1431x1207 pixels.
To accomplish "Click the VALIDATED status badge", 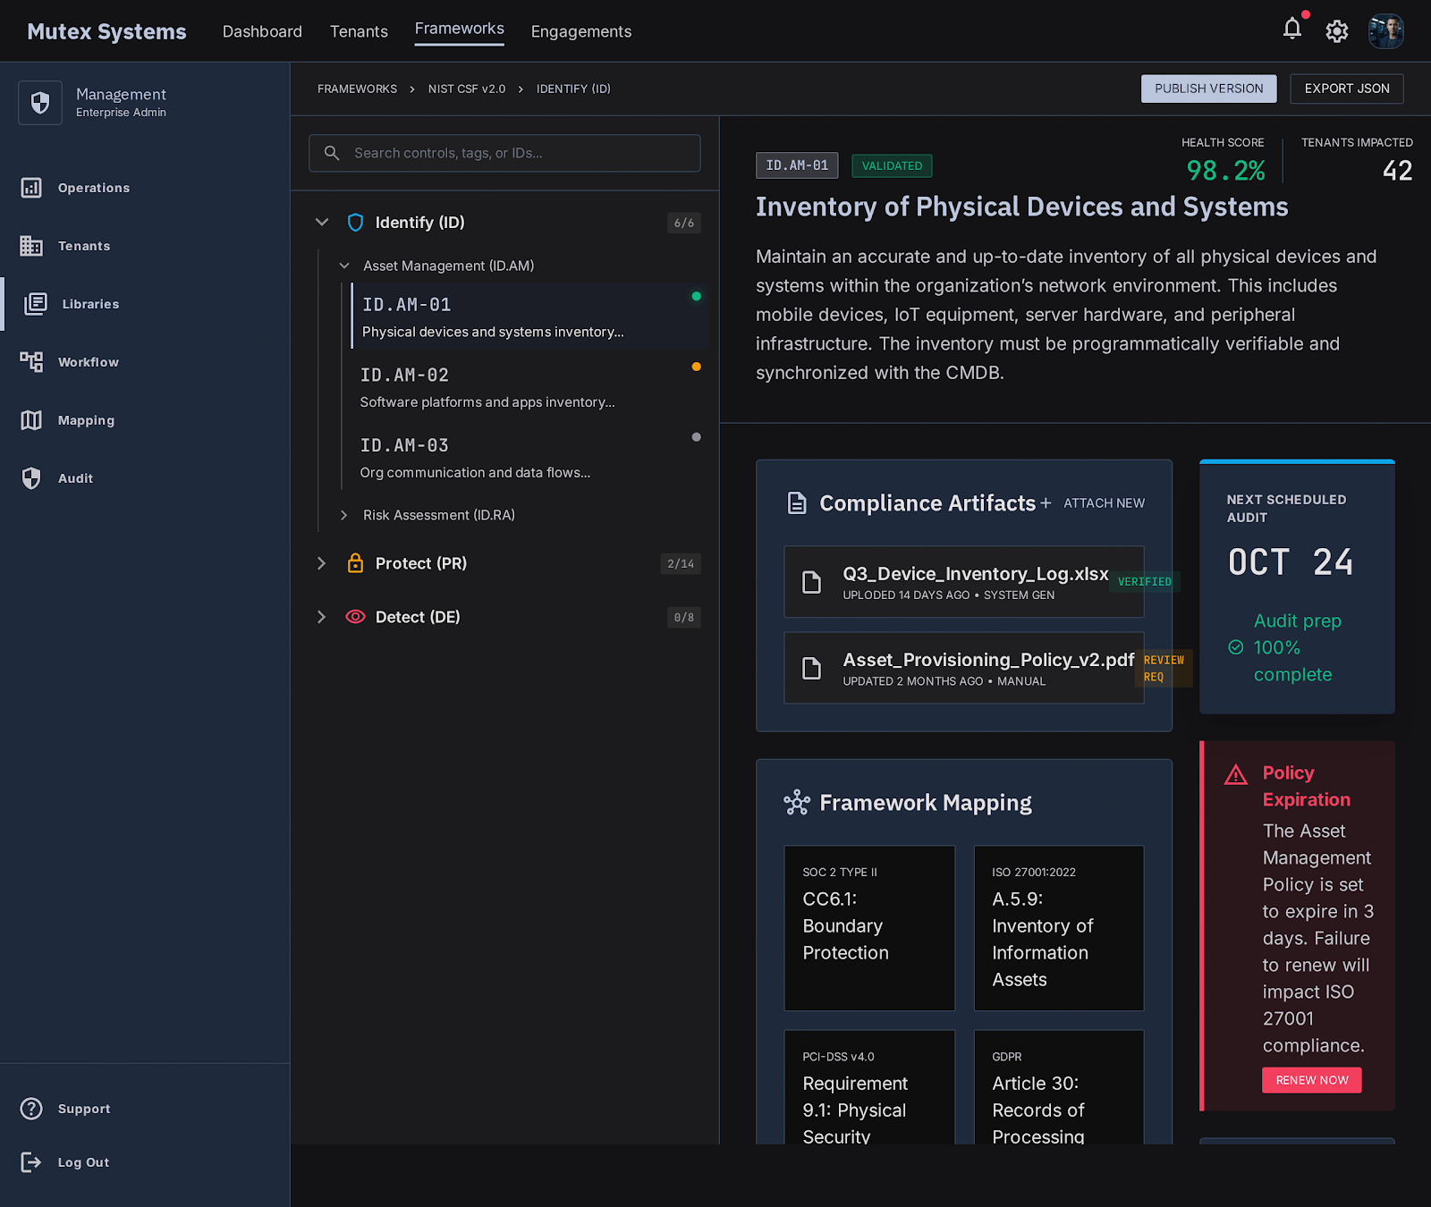I will [892, 165].
